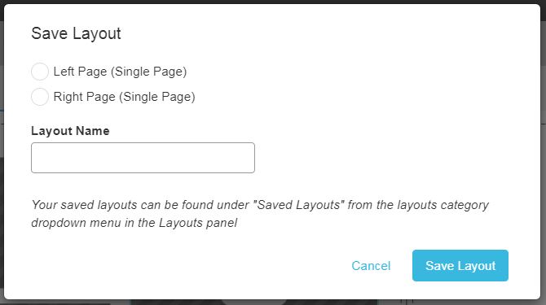Click the Save Layout dialog title
The width and height of the screenshot is (546, 305).
click(76, 33)
